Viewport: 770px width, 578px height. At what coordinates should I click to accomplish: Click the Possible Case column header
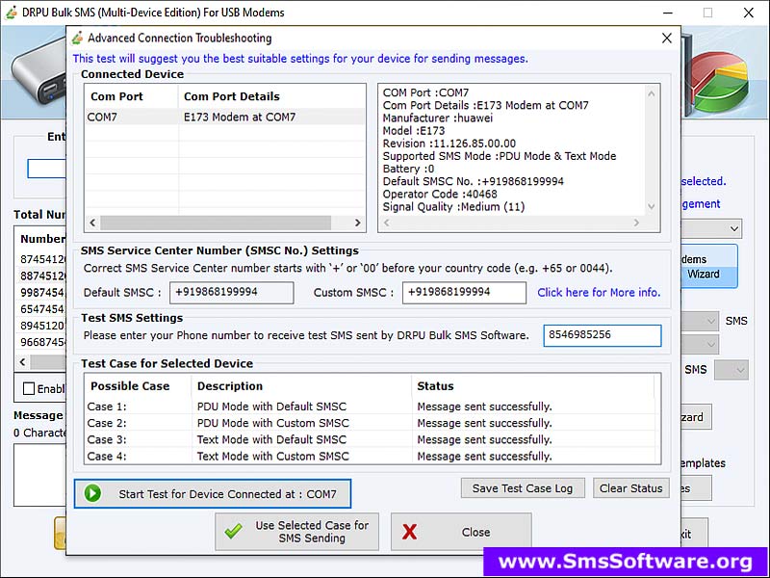pos(129,385)
